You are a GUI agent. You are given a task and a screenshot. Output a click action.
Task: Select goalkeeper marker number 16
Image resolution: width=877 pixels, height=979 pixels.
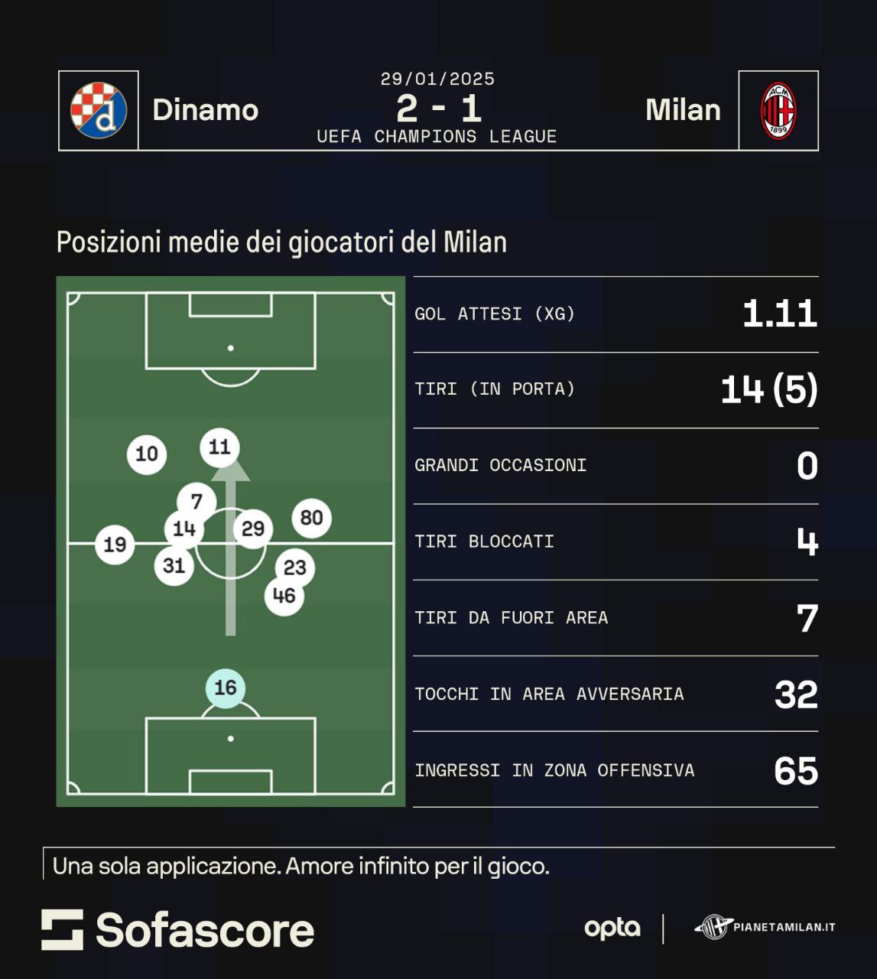click(226, 688)
